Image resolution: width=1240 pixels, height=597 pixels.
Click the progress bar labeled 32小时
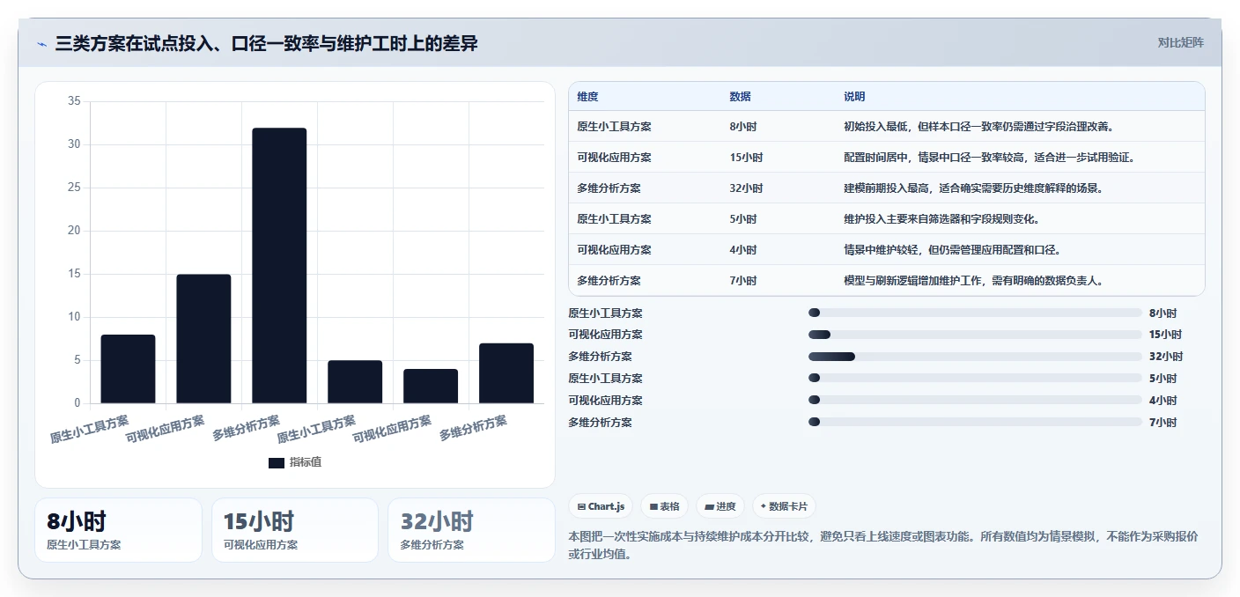pyautogui.click(x=975, y=357)
